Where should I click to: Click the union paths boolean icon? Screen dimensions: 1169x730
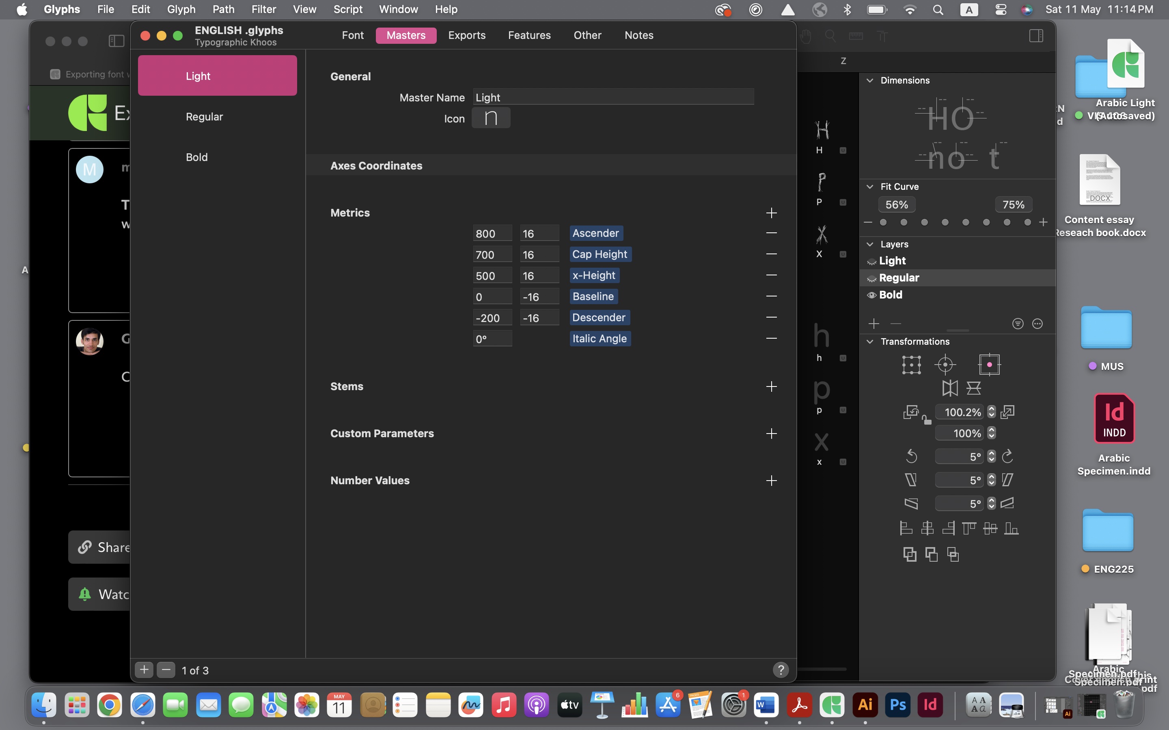pyautogui.click(x=910, y=554)
